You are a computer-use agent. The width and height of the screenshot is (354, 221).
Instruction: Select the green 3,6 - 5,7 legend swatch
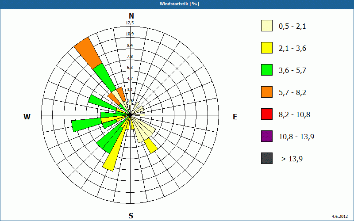[267, 70]
